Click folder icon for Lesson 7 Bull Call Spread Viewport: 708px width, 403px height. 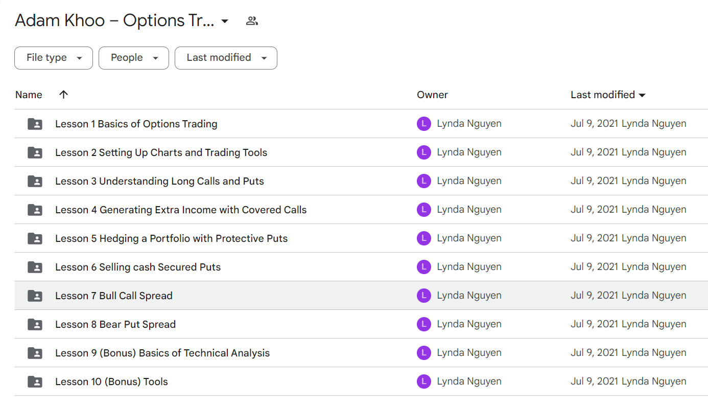35,296
